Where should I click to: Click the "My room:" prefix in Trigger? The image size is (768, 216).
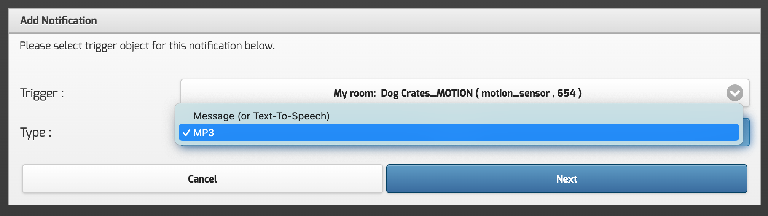354,93
